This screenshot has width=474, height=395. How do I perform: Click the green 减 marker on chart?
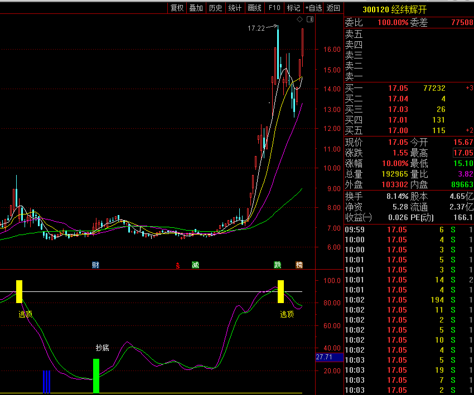(x=196, y=265)
